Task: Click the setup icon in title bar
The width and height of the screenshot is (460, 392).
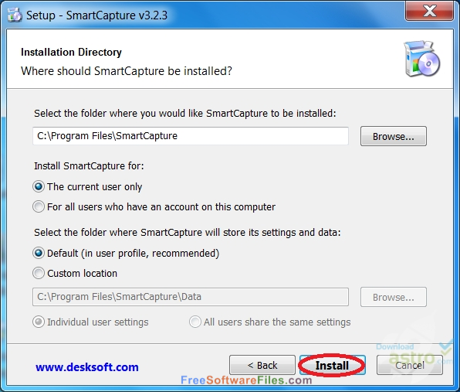Action: pos(15,15)
